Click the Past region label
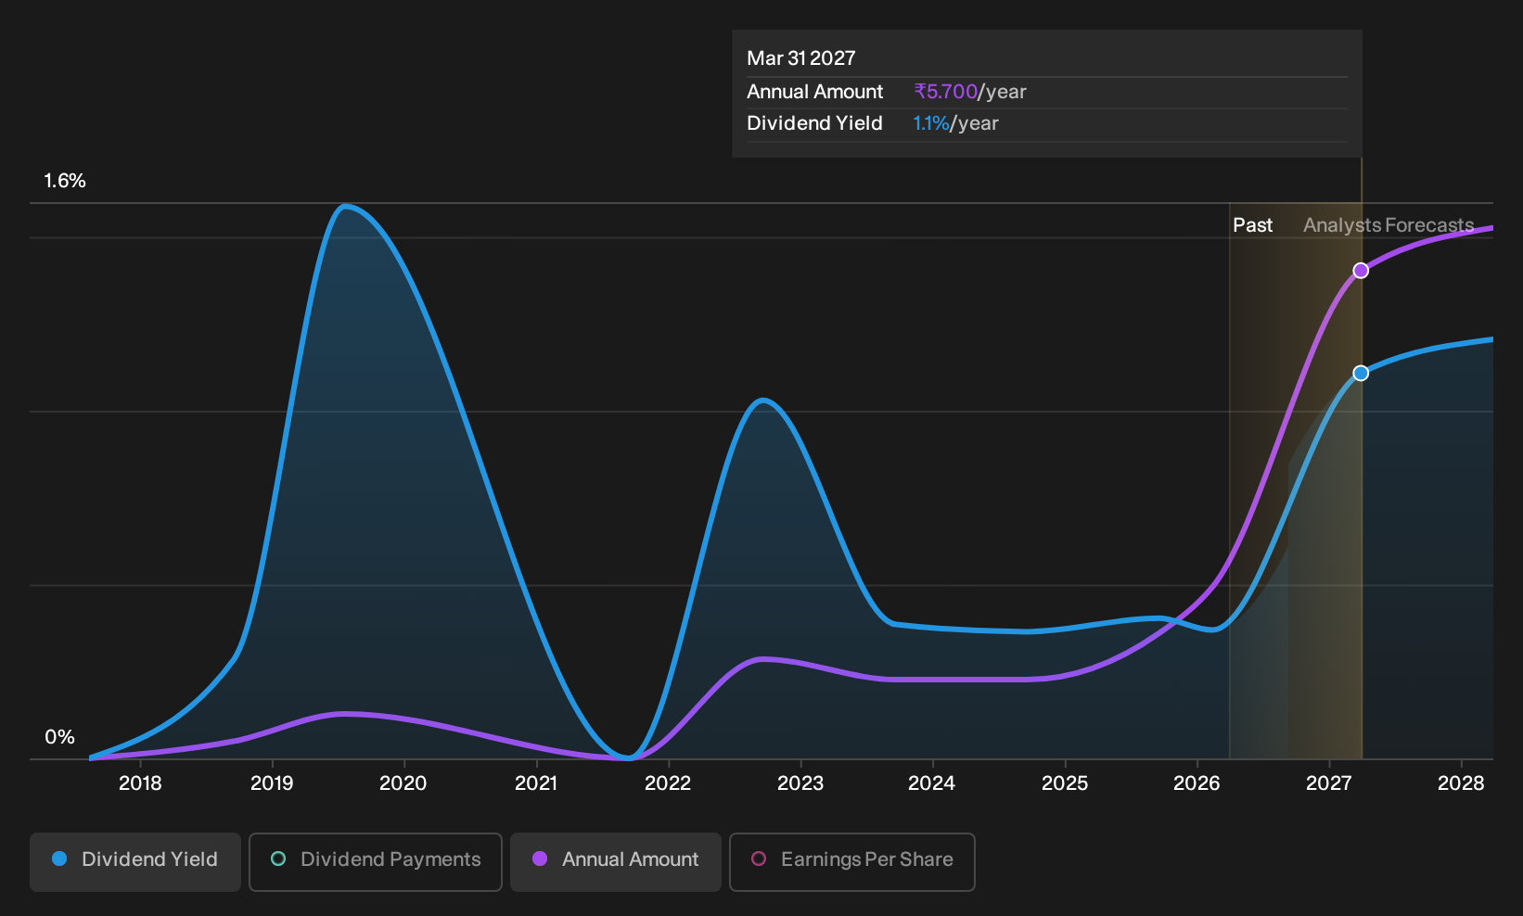Viewport: 1523px width, 916px height. tap(1252, 225)
